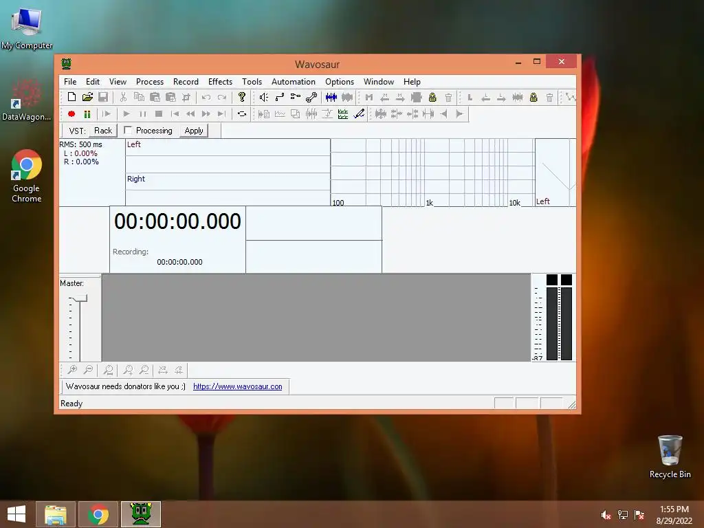Open the Process menu
The height and width of the screenshot is (528, 704).
(x=150, y=82)
